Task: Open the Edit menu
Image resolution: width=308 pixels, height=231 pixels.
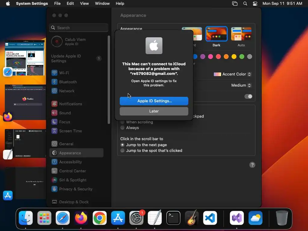Action: (70, 4)
